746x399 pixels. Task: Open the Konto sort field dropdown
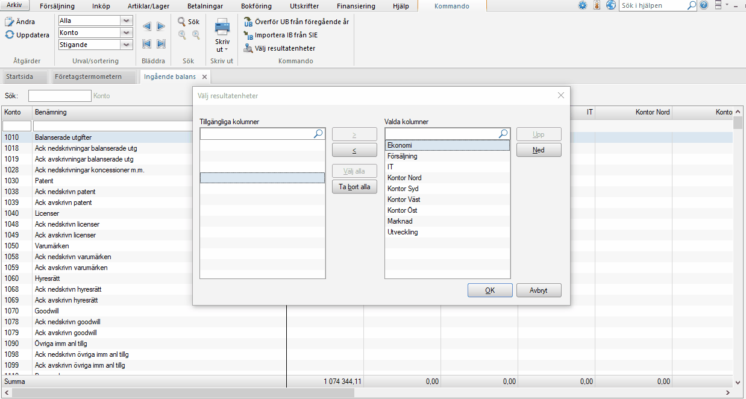127,33
